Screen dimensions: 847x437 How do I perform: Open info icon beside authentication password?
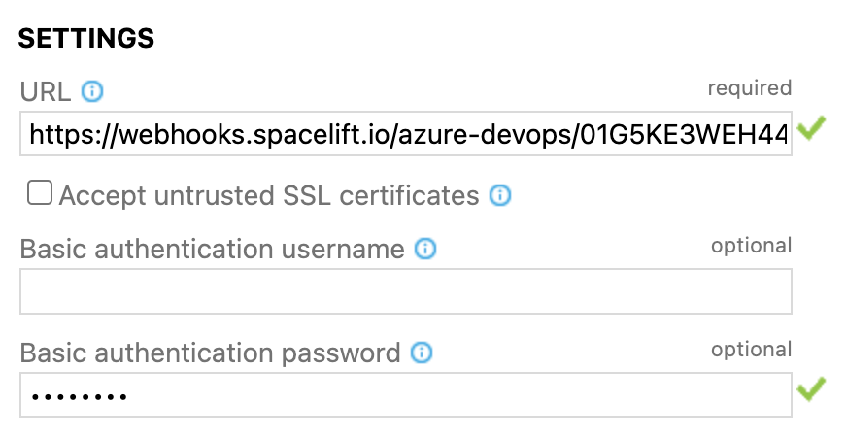(x=422, y=353)
